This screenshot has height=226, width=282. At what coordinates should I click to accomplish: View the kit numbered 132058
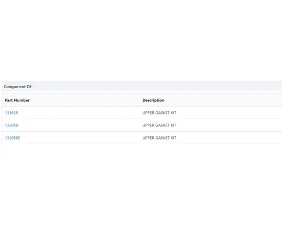(x=11, y=125)
